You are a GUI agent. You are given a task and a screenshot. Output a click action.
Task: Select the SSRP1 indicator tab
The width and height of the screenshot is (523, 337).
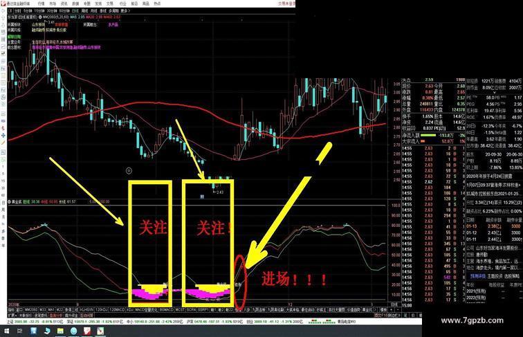(203, 309)
